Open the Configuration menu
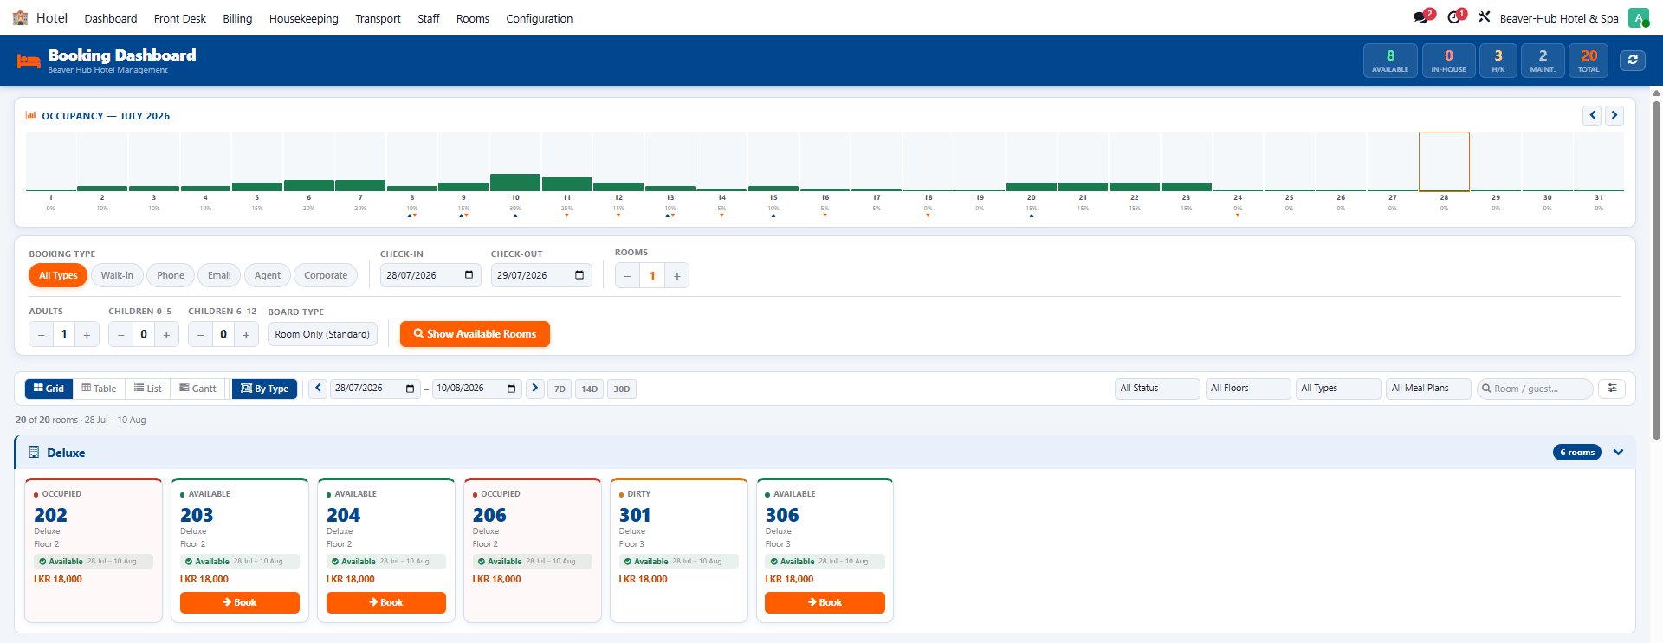The image size is (1663, 643). click(540, 18)
